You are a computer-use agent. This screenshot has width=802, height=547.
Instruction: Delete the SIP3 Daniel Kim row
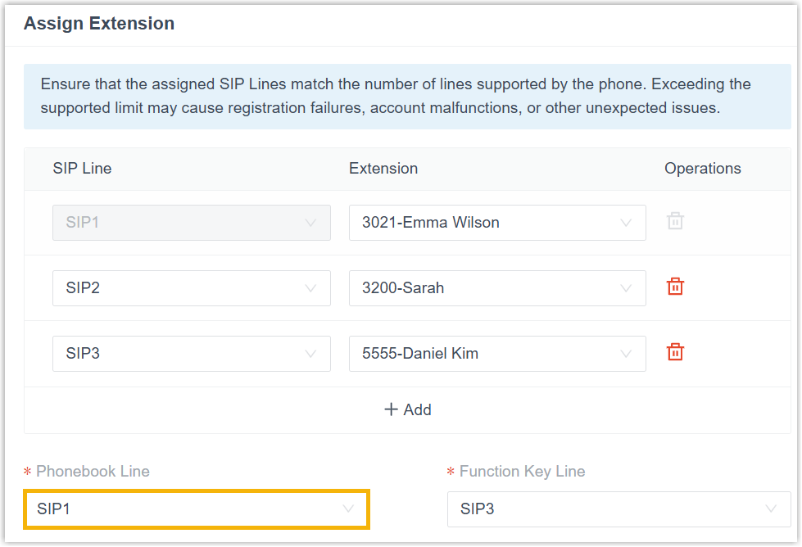[x=675, y=352]
